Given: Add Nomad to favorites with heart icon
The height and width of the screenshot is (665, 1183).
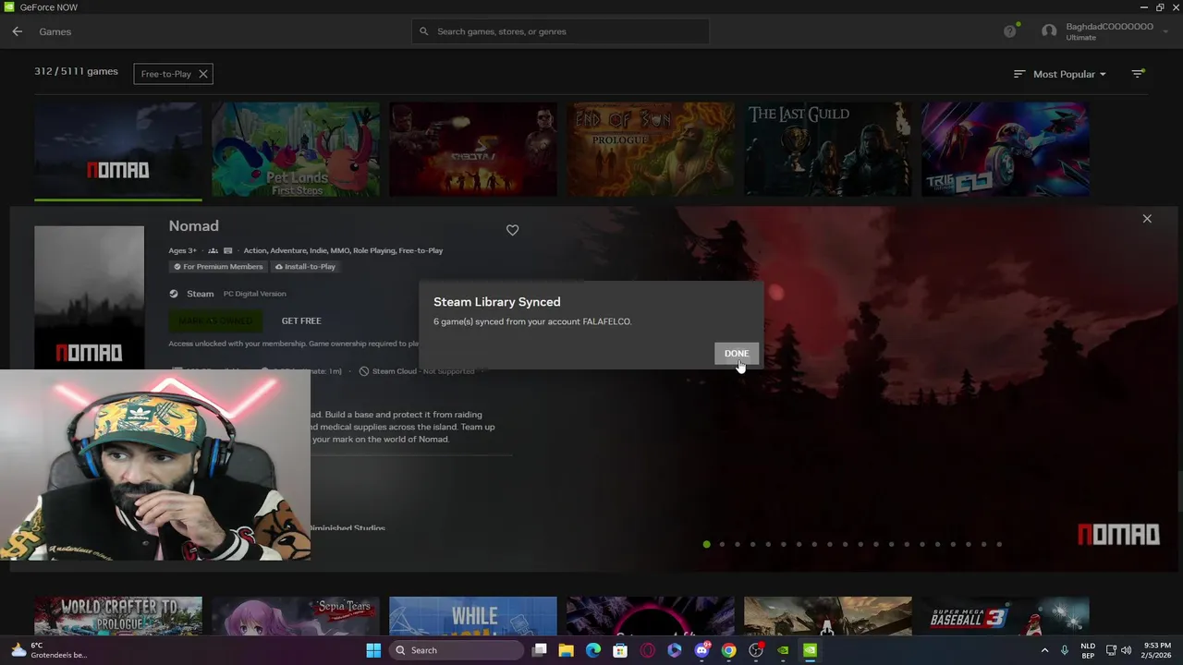Looking at the screenshot, I should (512, 230).
